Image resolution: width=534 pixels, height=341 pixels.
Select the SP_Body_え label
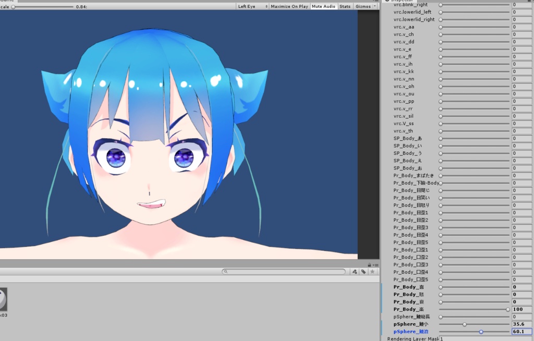(x=408, y=161)
